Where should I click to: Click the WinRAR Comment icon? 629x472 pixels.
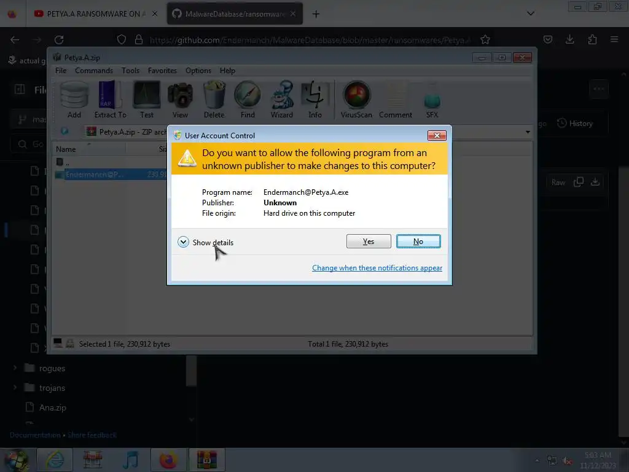click(396, 100)
